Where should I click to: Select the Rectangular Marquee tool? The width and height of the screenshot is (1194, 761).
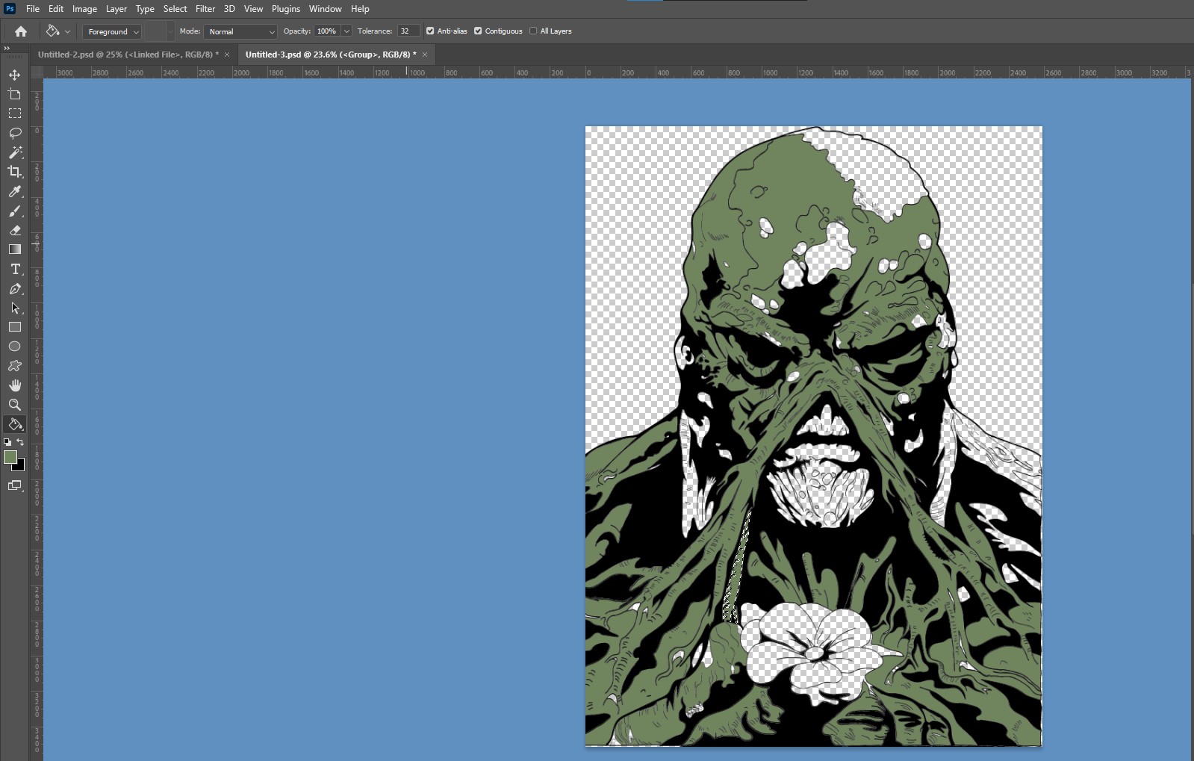click(x=14, y=114)
